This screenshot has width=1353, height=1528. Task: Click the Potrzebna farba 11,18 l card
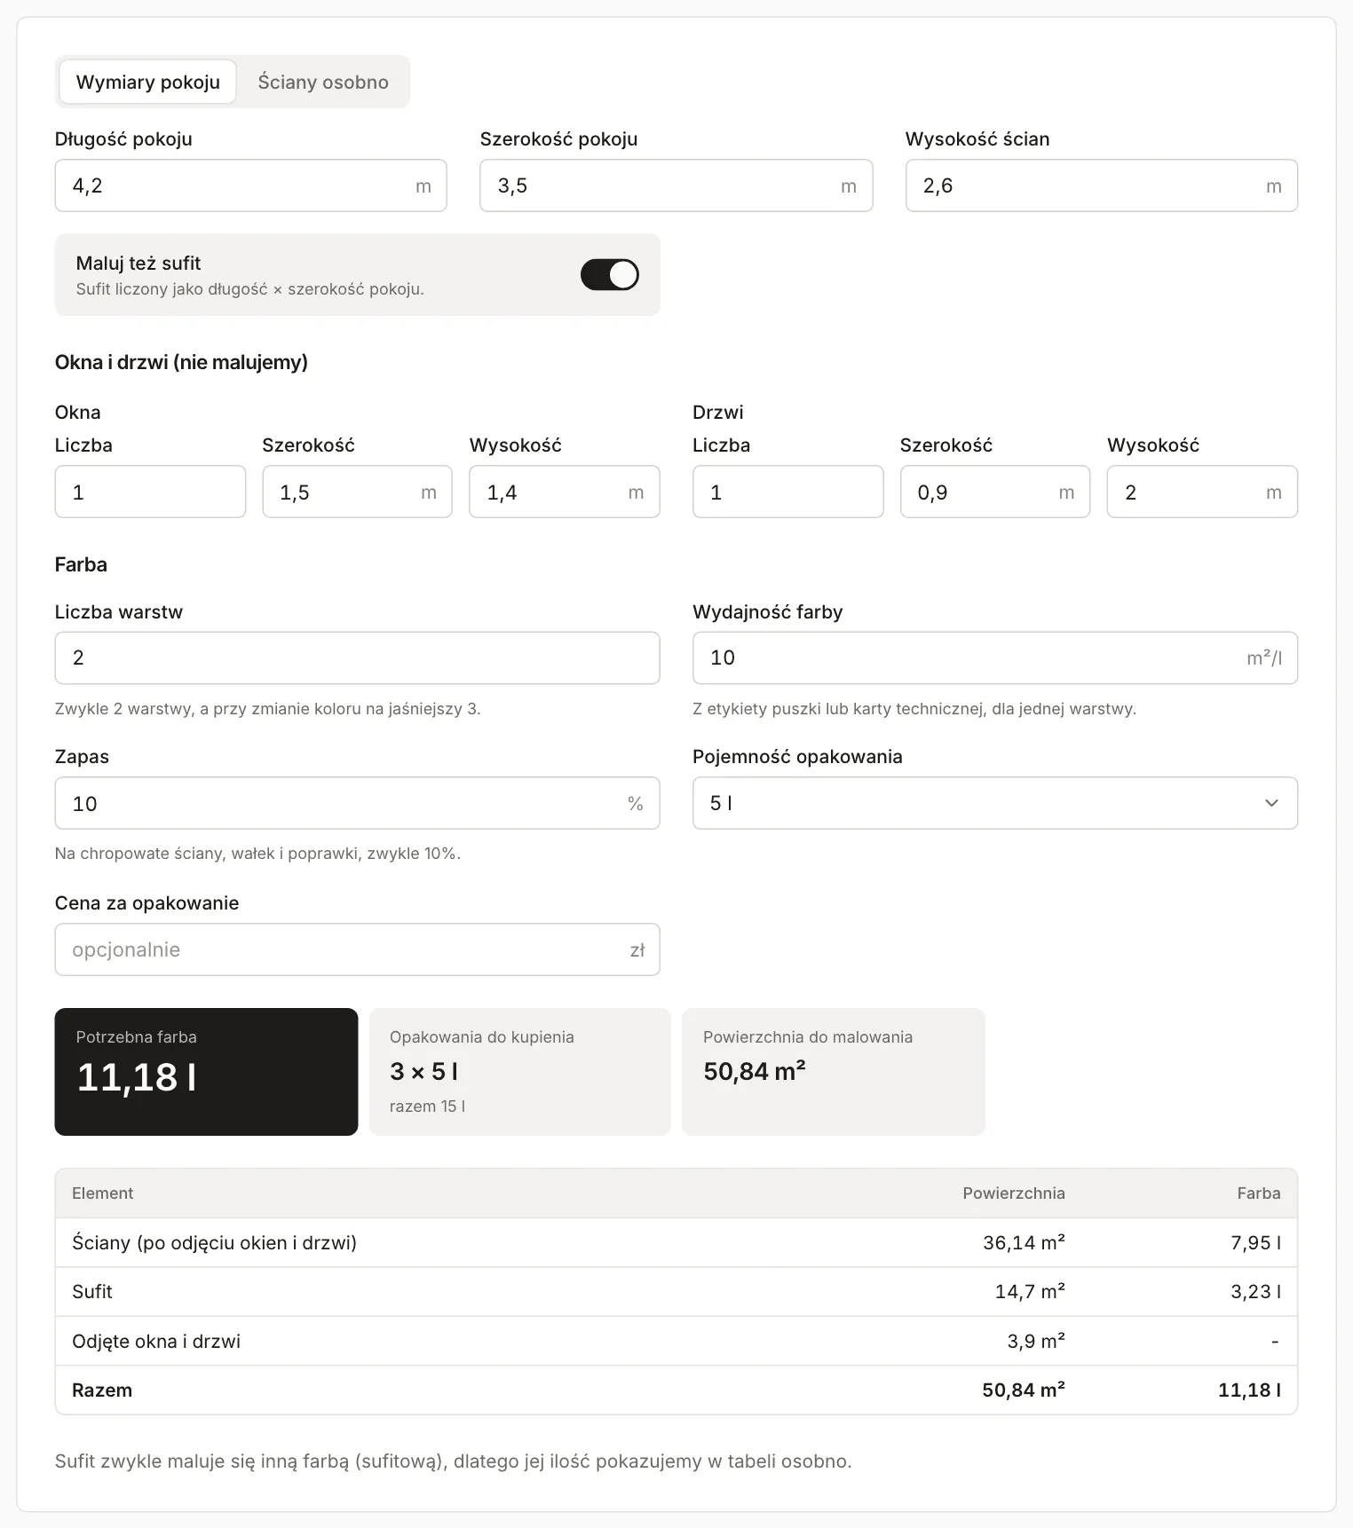(206, 1071)
